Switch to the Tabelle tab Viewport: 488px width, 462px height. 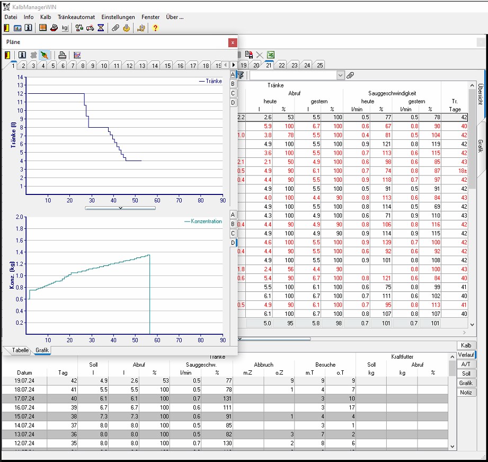[20, 350]
